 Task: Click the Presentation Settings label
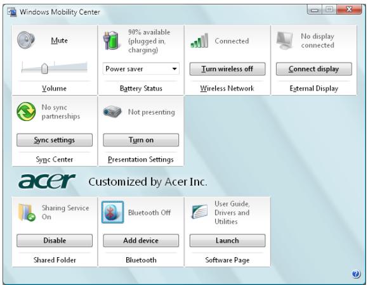(x=141, y=160)
